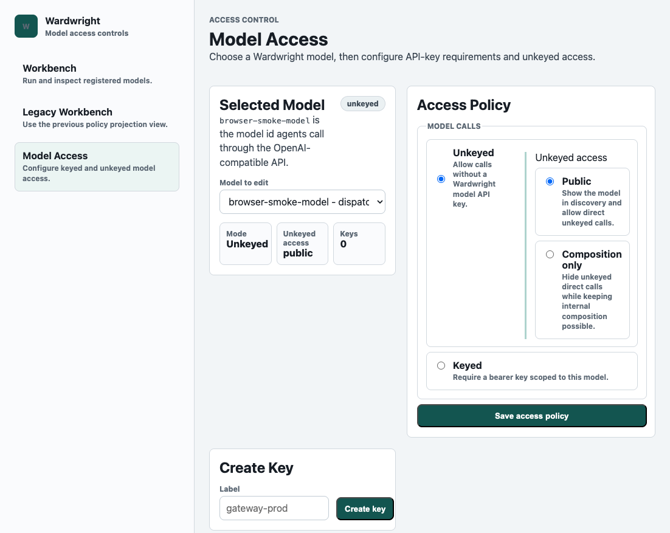Open the Legacy Workbench navigation item
The height and width of the screenshot is (533, 670).
[97, 118]
